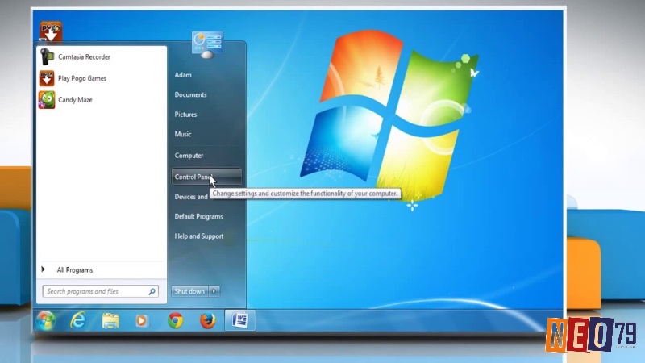Click the Windows Start orb
Image resolution: width=645 pixels, height=363 pixels.
coord(46,320)
